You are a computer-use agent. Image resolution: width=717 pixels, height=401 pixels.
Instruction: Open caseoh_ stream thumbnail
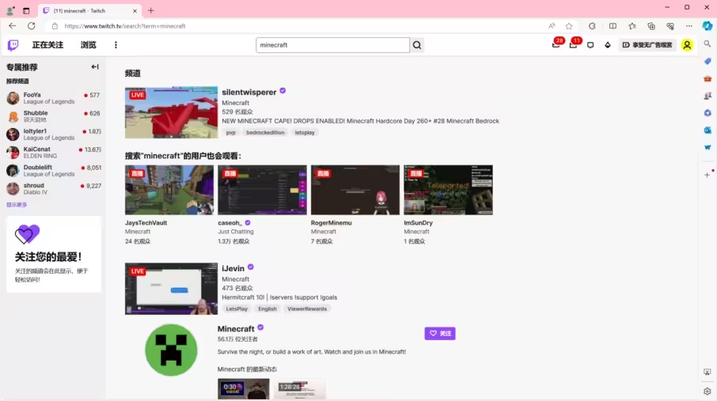coord(262,190)
